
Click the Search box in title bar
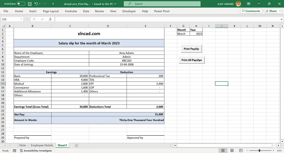click(162, 4)
